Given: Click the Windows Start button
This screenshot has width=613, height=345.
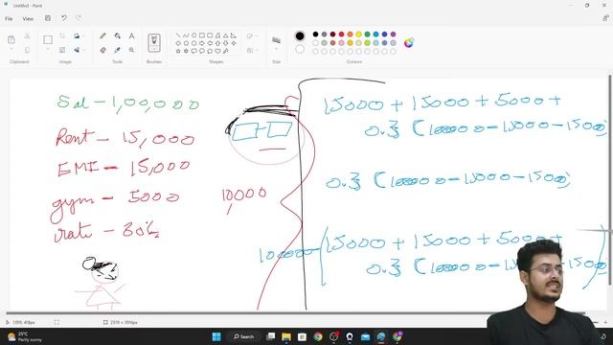Looking at the screenshot, I should 216,336.
